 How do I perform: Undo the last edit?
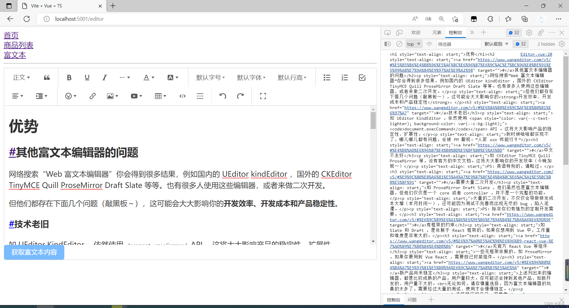pos(223,96)
